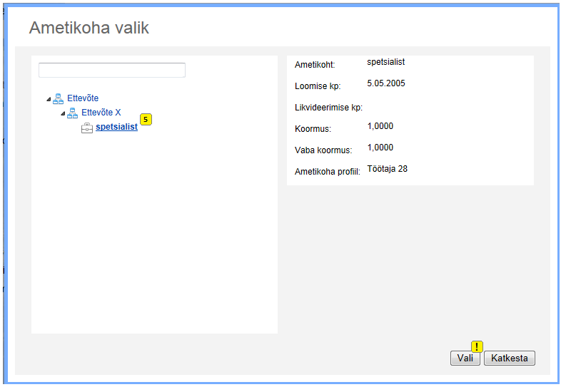Click the yellow badge numbered 5
The image size is (561, 387).
point(146,120)
